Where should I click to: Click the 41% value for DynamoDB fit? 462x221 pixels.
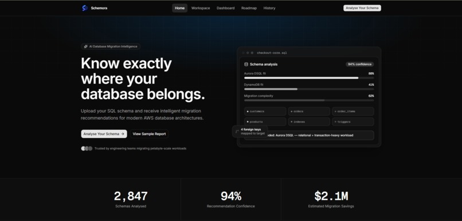[x=371, y=85]
